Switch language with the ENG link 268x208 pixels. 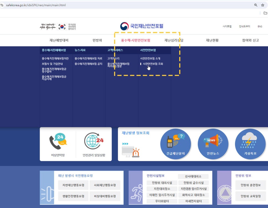260,26
